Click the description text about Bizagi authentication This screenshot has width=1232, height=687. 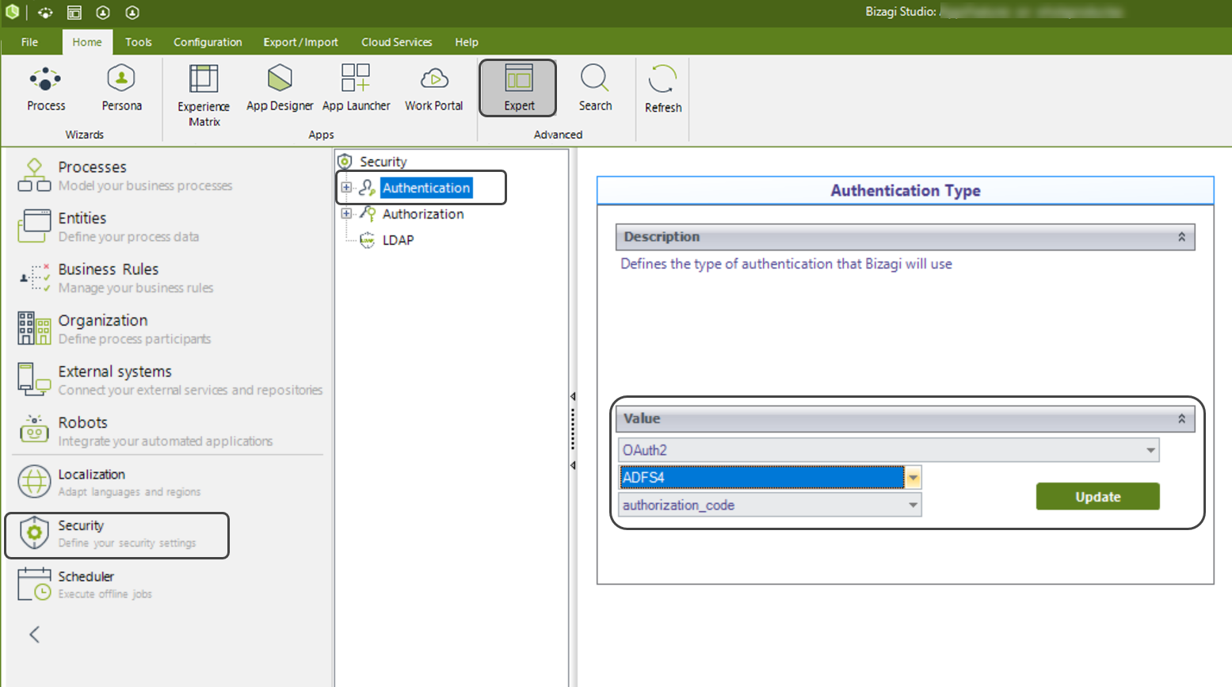pos(786,264)
